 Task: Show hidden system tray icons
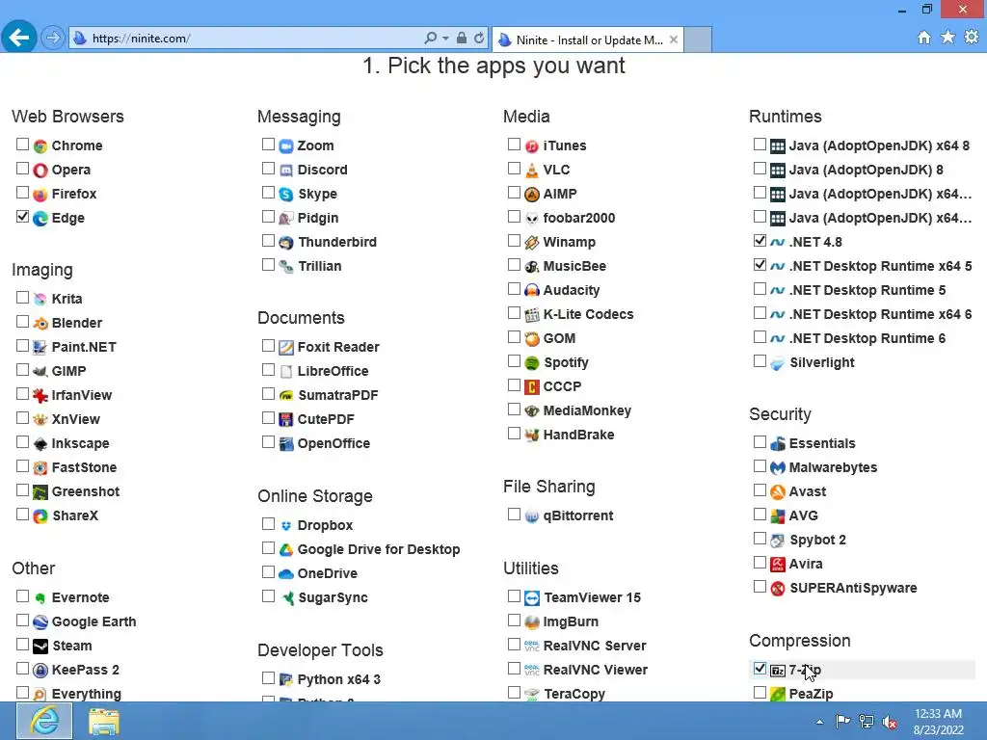click(x=819, y=722)
